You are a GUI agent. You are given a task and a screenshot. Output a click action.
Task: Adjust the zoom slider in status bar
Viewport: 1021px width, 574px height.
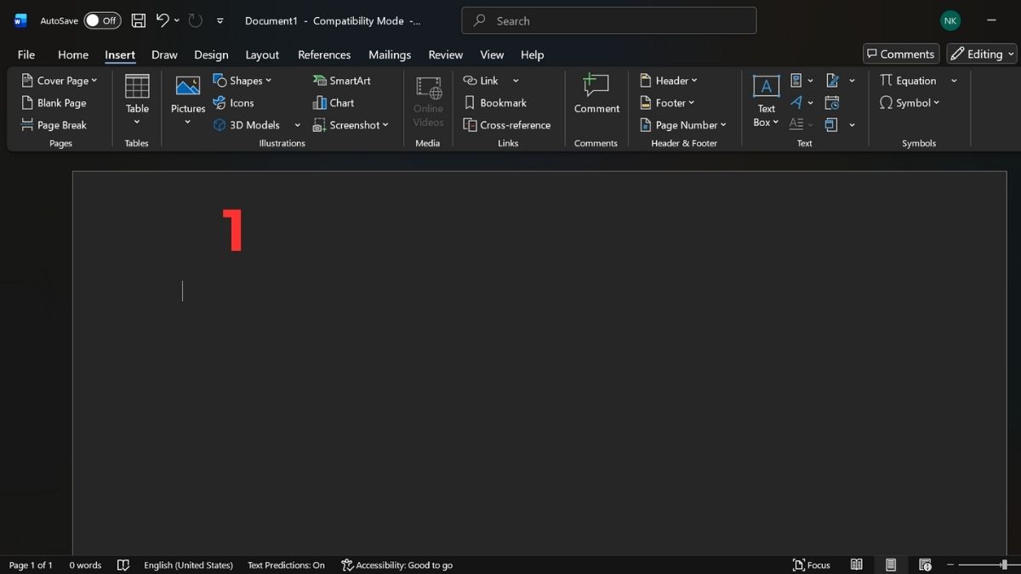coord(1004,565)
